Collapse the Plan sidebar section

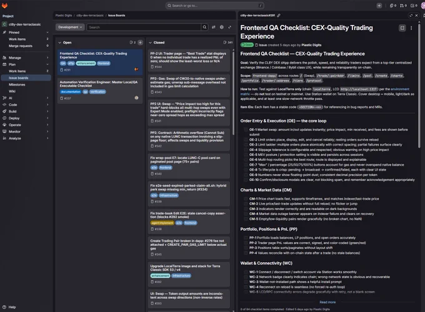point(47,64)
